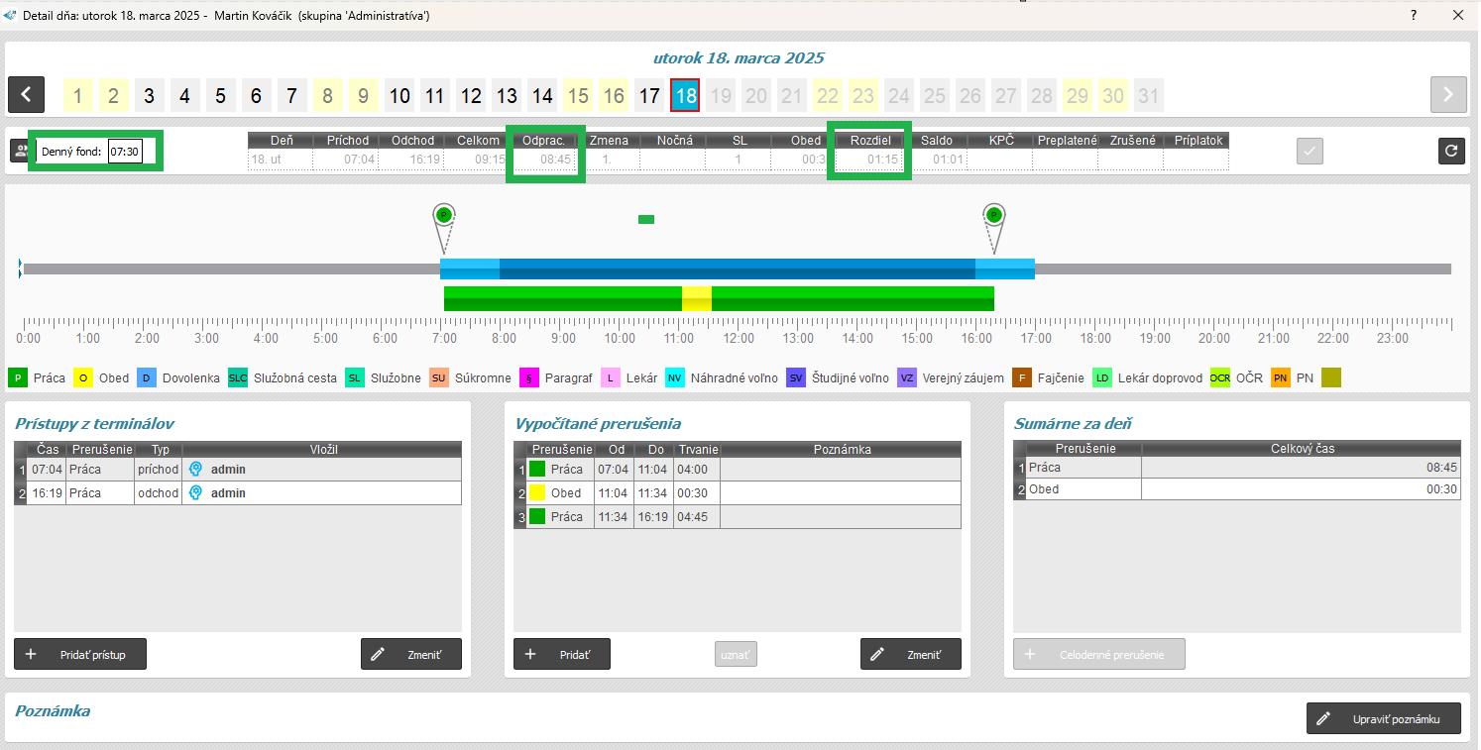Select day 10 in the calendar strip

(399, 96)
